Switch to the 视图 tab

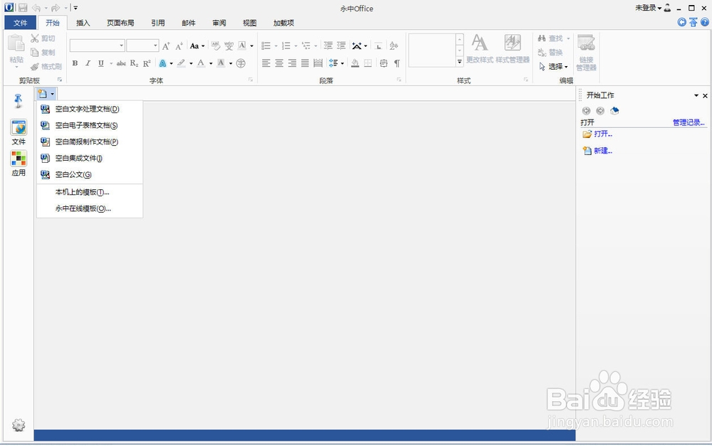(249, 23)
